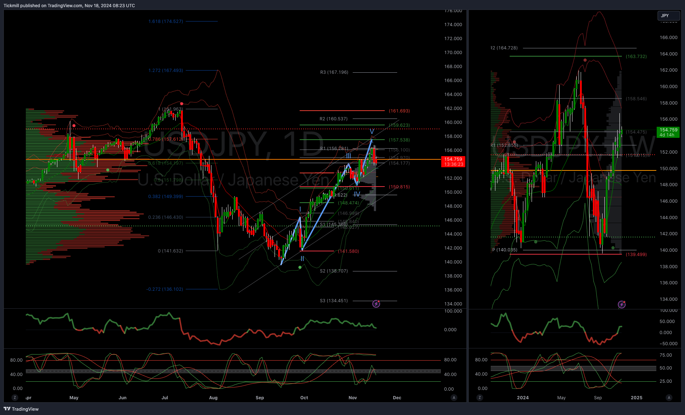Click the Aug label on the daily time axis
Screen dimensions: 685x415
(213, 398)
